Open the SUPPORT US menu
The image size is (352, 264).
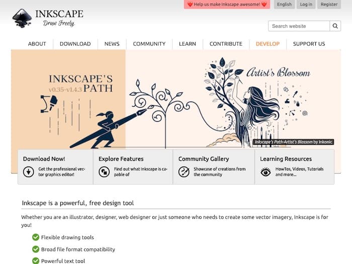309,44
